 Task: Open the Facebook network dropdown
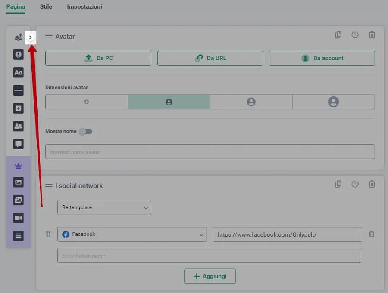131,234
